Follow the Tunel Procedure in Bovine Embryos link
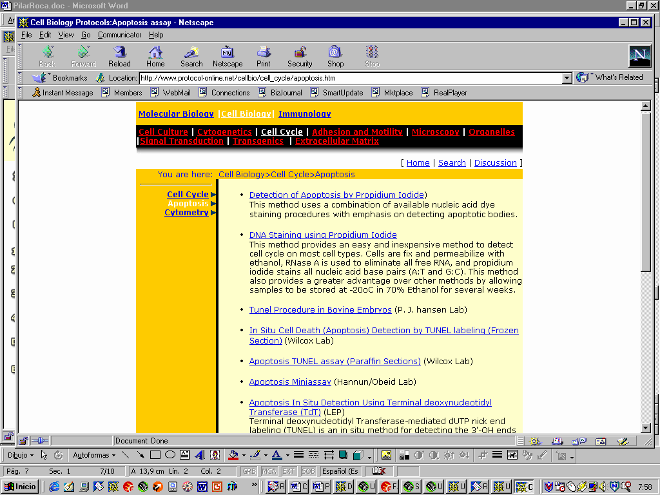 point(320,310)
